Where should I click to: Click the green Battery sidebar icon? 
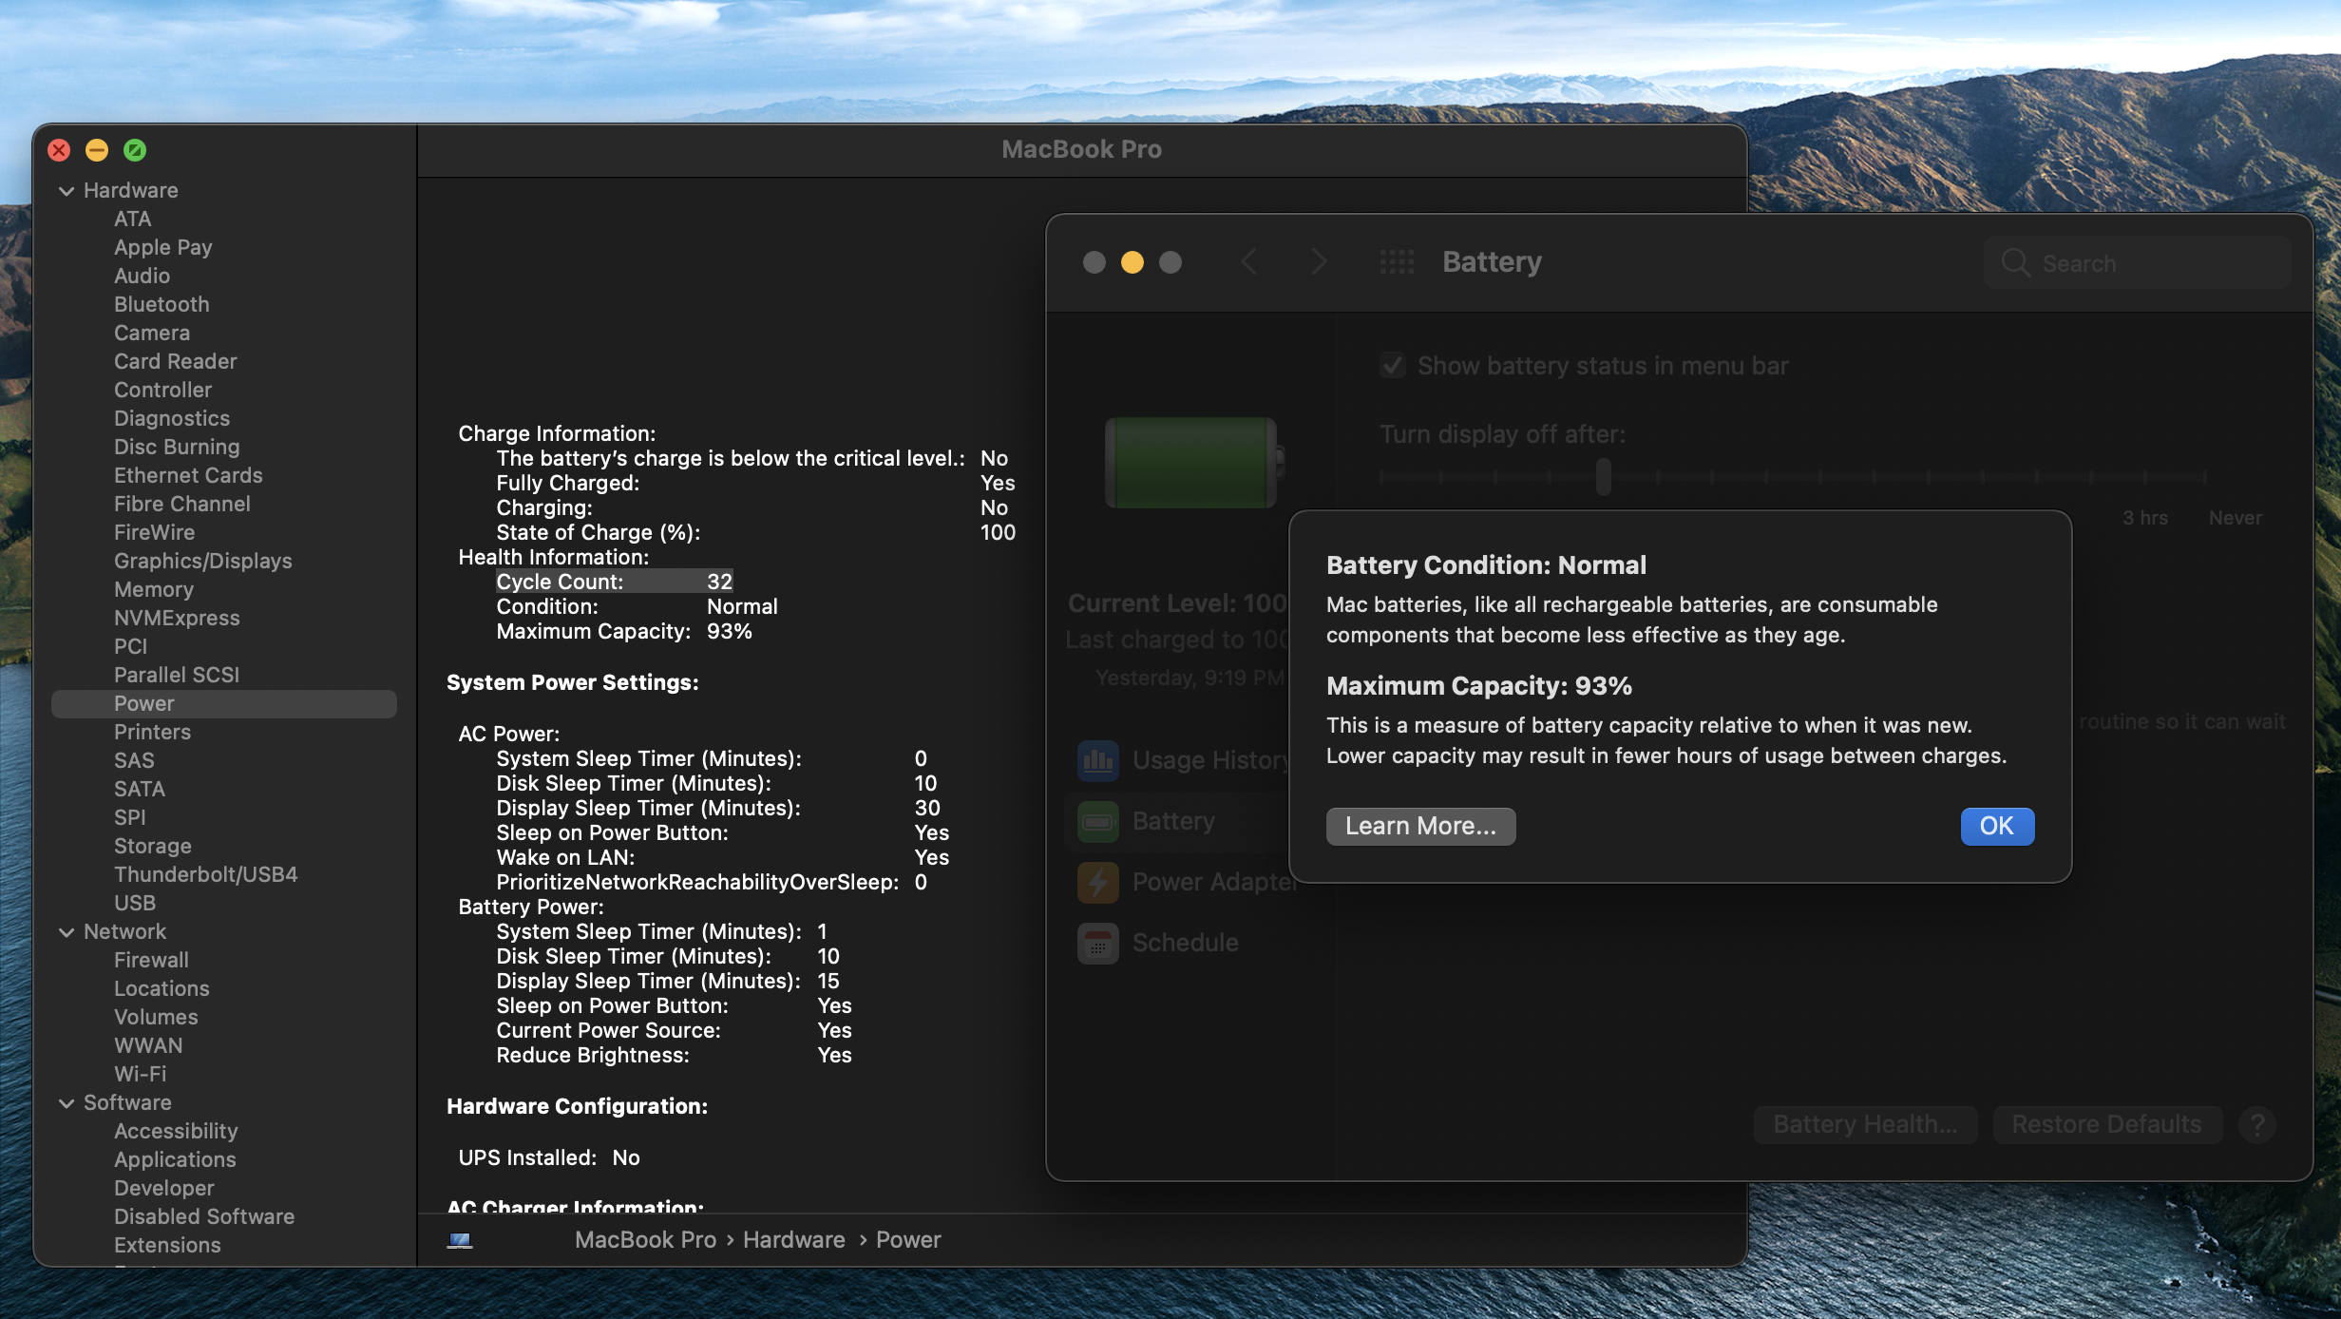tap(1097, 821)
